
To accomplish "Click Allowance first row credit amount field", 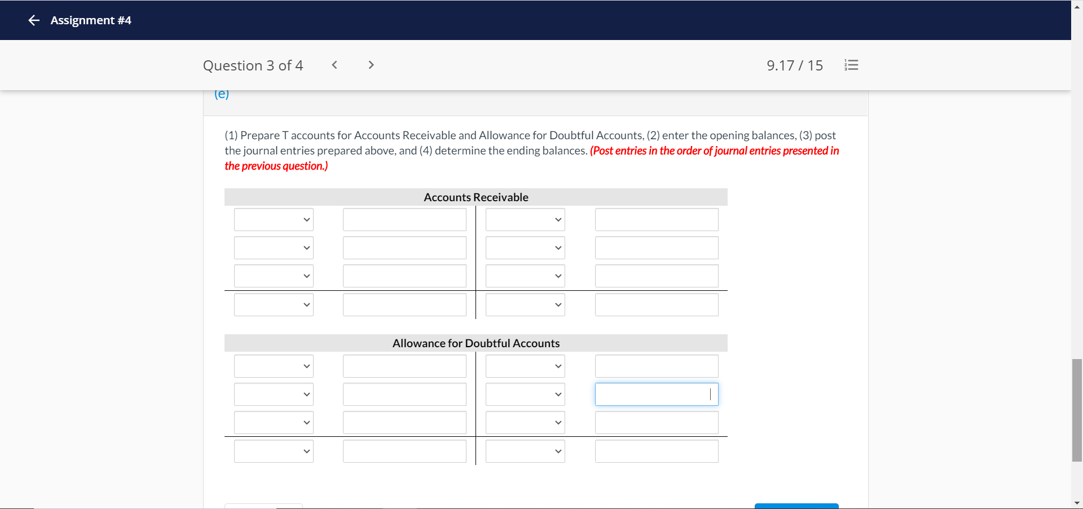I will point(657,366).
